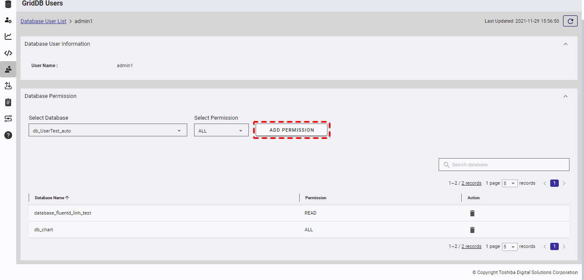584x280 pixels.
Task: Click the Last Updated timestamp text
Action: pyautogui.click(x=522, y=21)
